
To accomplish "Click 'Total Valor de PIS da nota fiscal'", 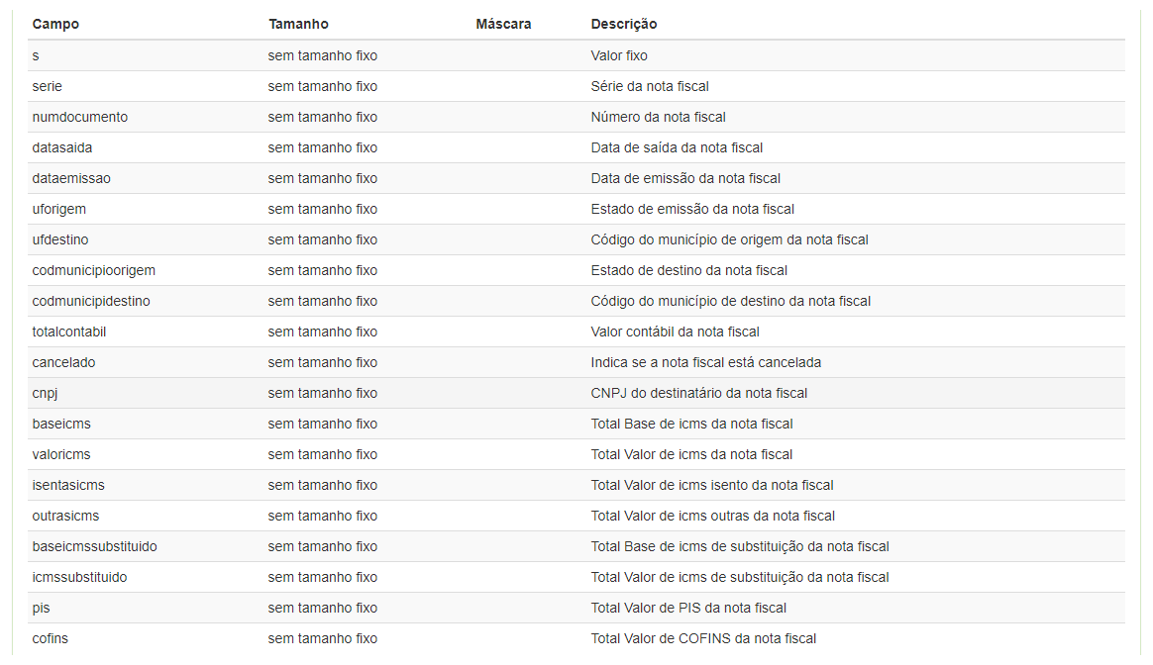I will point(688,608).
